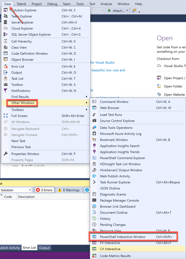The image size is (186, 259).
Task: Click the Solution Explorer icon in View menu
Action: pyautogui.click(x=6, y=10)
